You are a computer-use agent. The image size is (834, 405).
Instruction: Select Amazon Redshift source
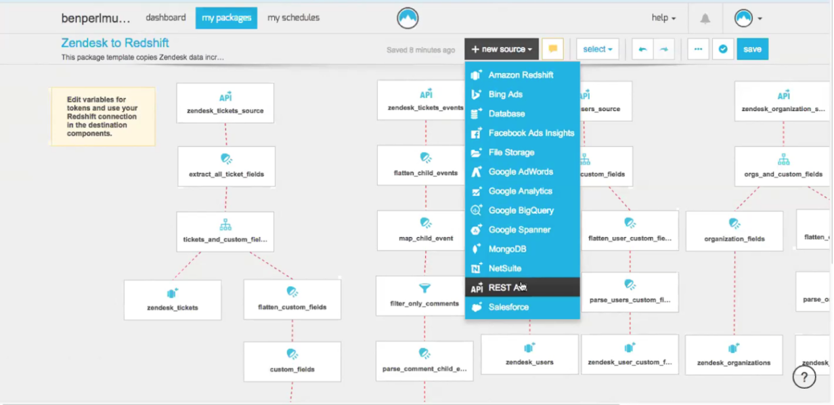pyautogui.click(x=523, y=75)
